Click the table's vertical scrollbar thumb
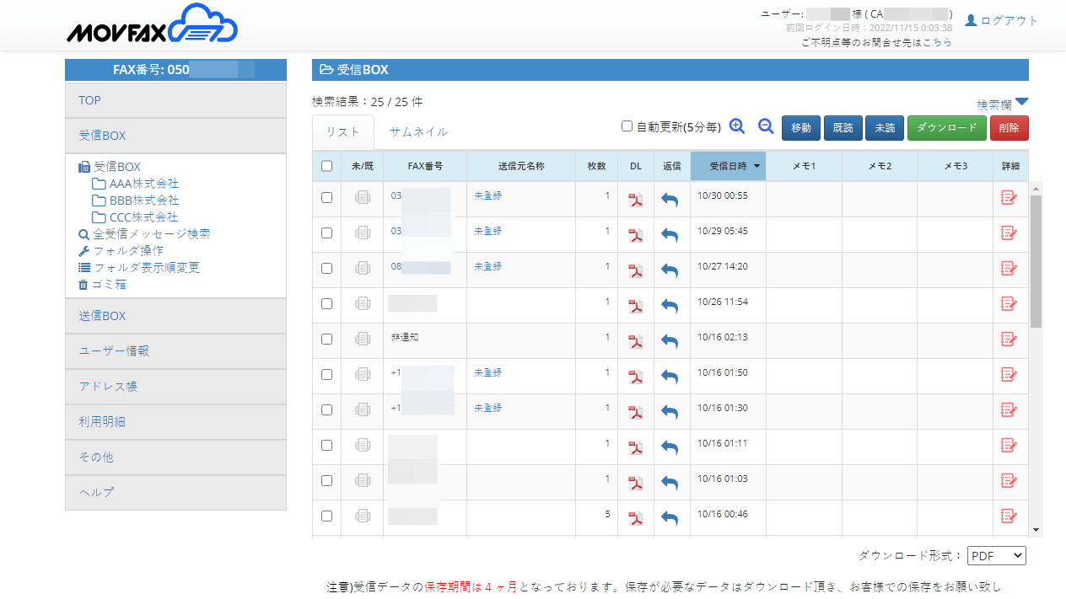 tap(1036, 261)
